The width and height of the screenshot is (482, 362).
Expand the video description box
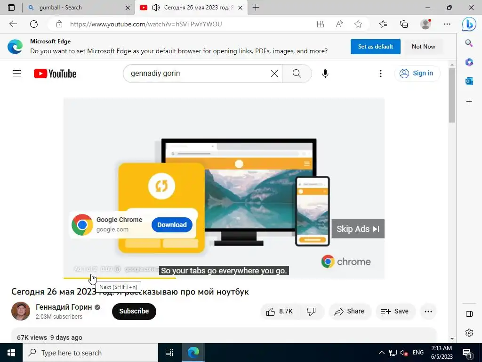pos(224,336)
